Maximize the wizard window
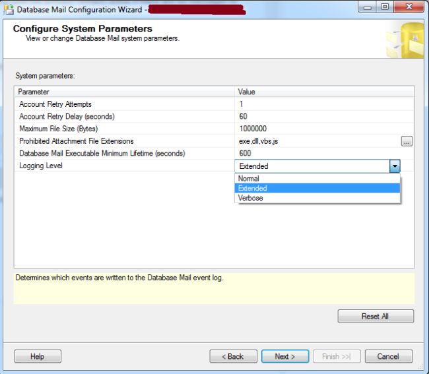The height and width of the screenshot is (374, 429). click(x=385, y=7)
